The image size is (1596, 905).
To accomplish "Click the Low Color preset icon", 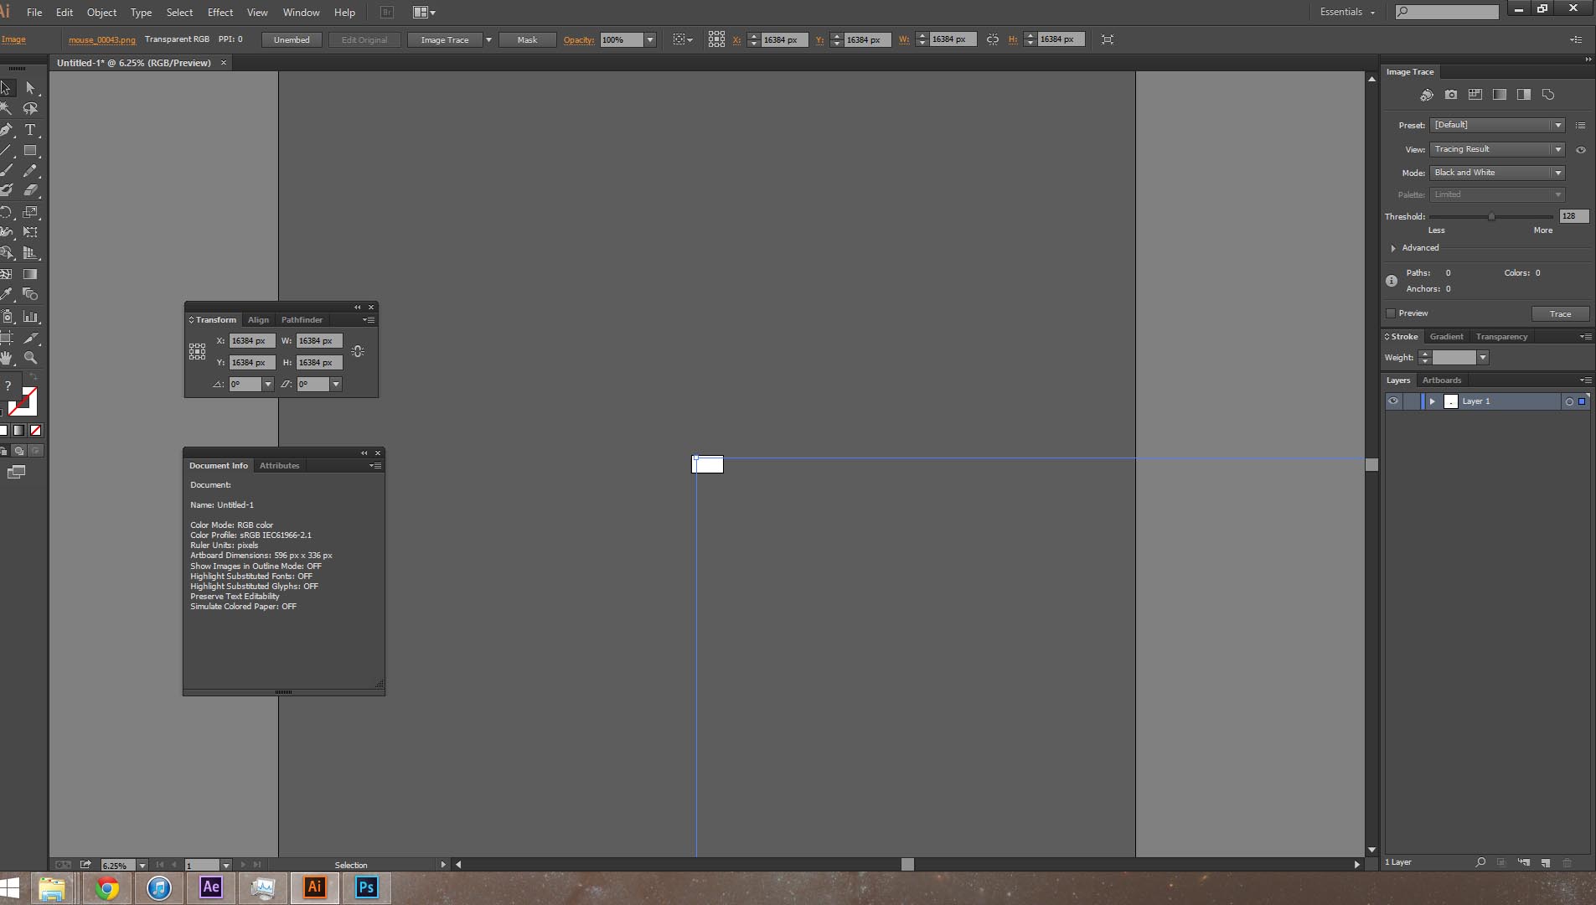I will pos(1475,95).
